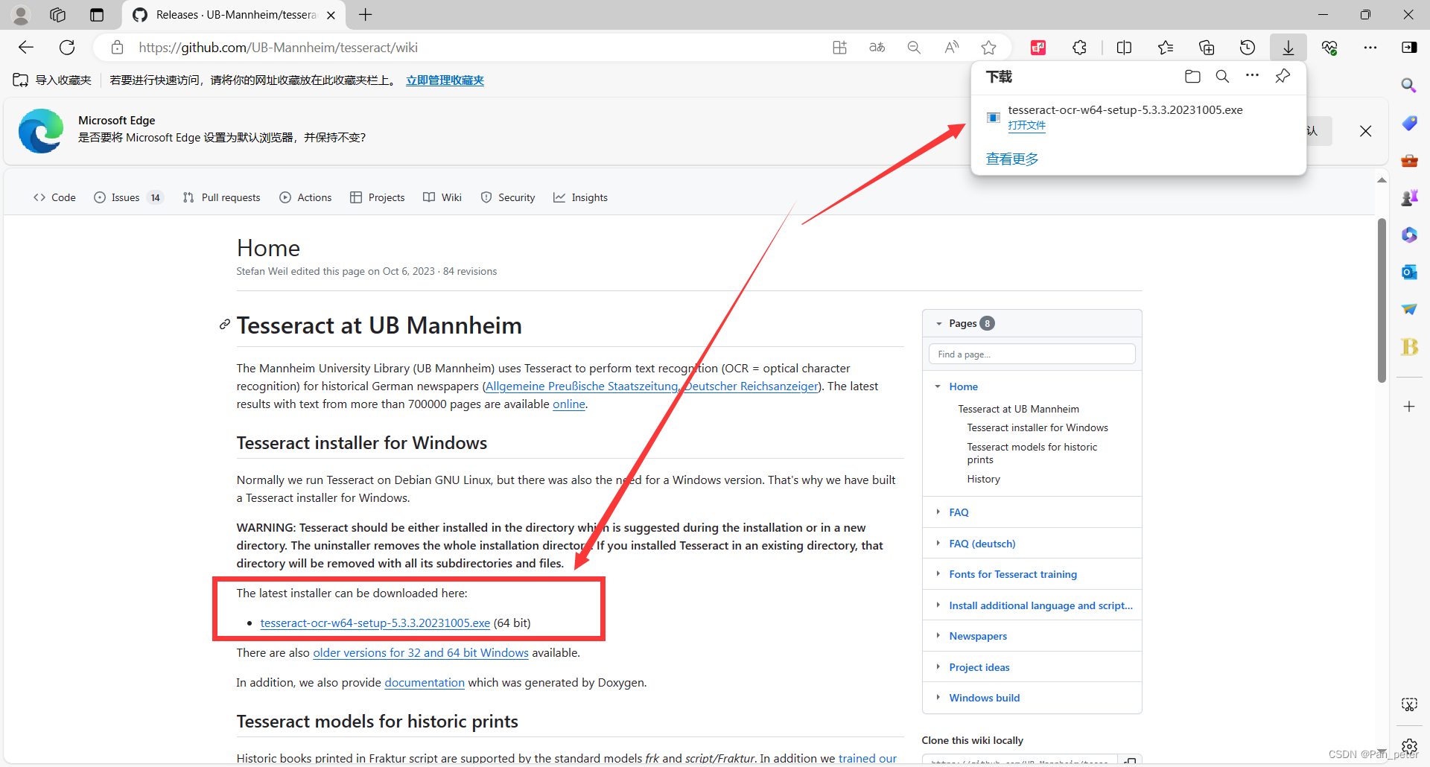Image resolution: width=1430 pixels, height=767 pixels.
Task: Open the favorites list icon
Action: 1166,48
